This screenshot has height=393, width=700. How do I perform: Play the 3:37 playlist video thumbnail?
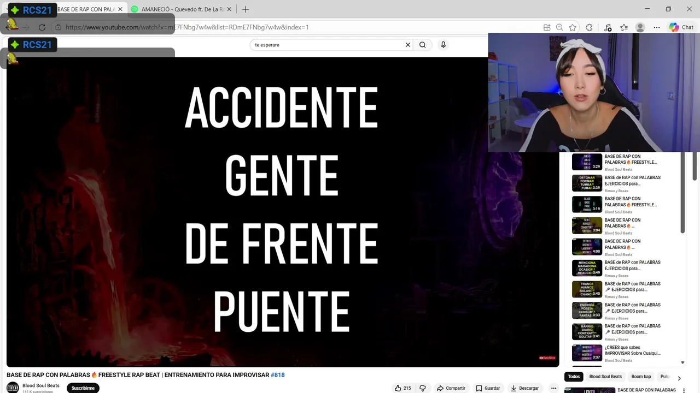[587, 353]
